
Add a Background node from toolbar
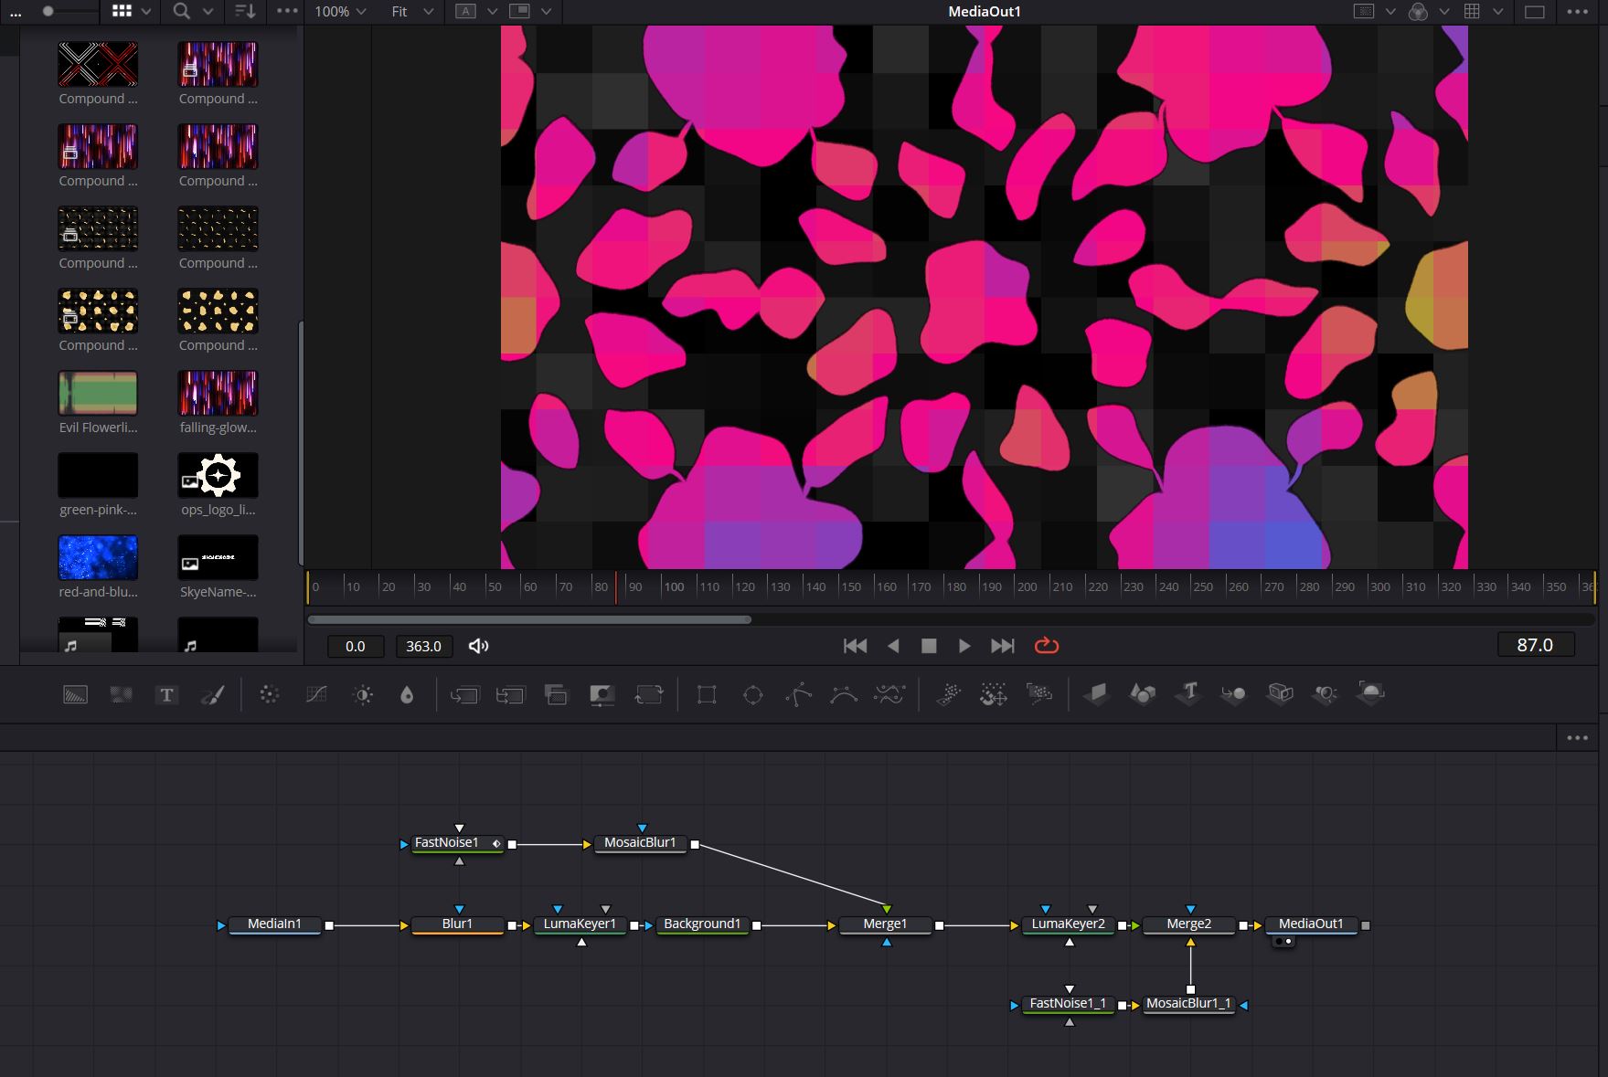(x=75, y=695)
